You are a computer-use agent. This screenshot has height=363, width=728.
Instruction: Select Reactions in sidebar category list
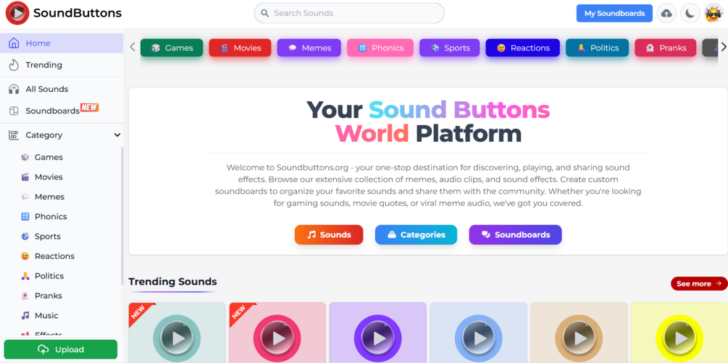click(54, 257)
